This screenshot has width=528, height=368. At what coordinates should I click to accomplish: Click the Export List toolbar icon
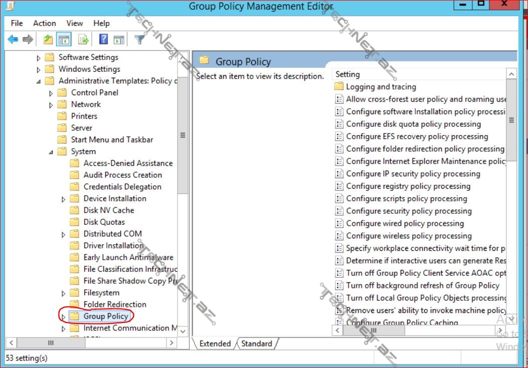click(83, 40)
